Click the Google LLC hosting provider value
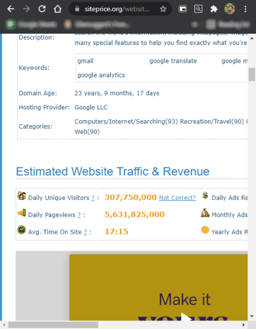Screen dimensions: 256x329 tap(91, 108)
